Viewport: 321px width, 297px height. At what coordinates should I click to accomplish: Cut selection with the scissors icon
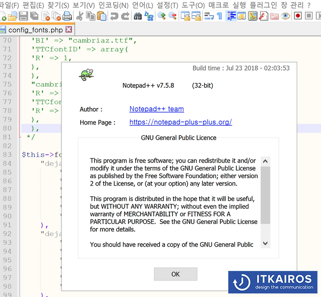point(80,16)
